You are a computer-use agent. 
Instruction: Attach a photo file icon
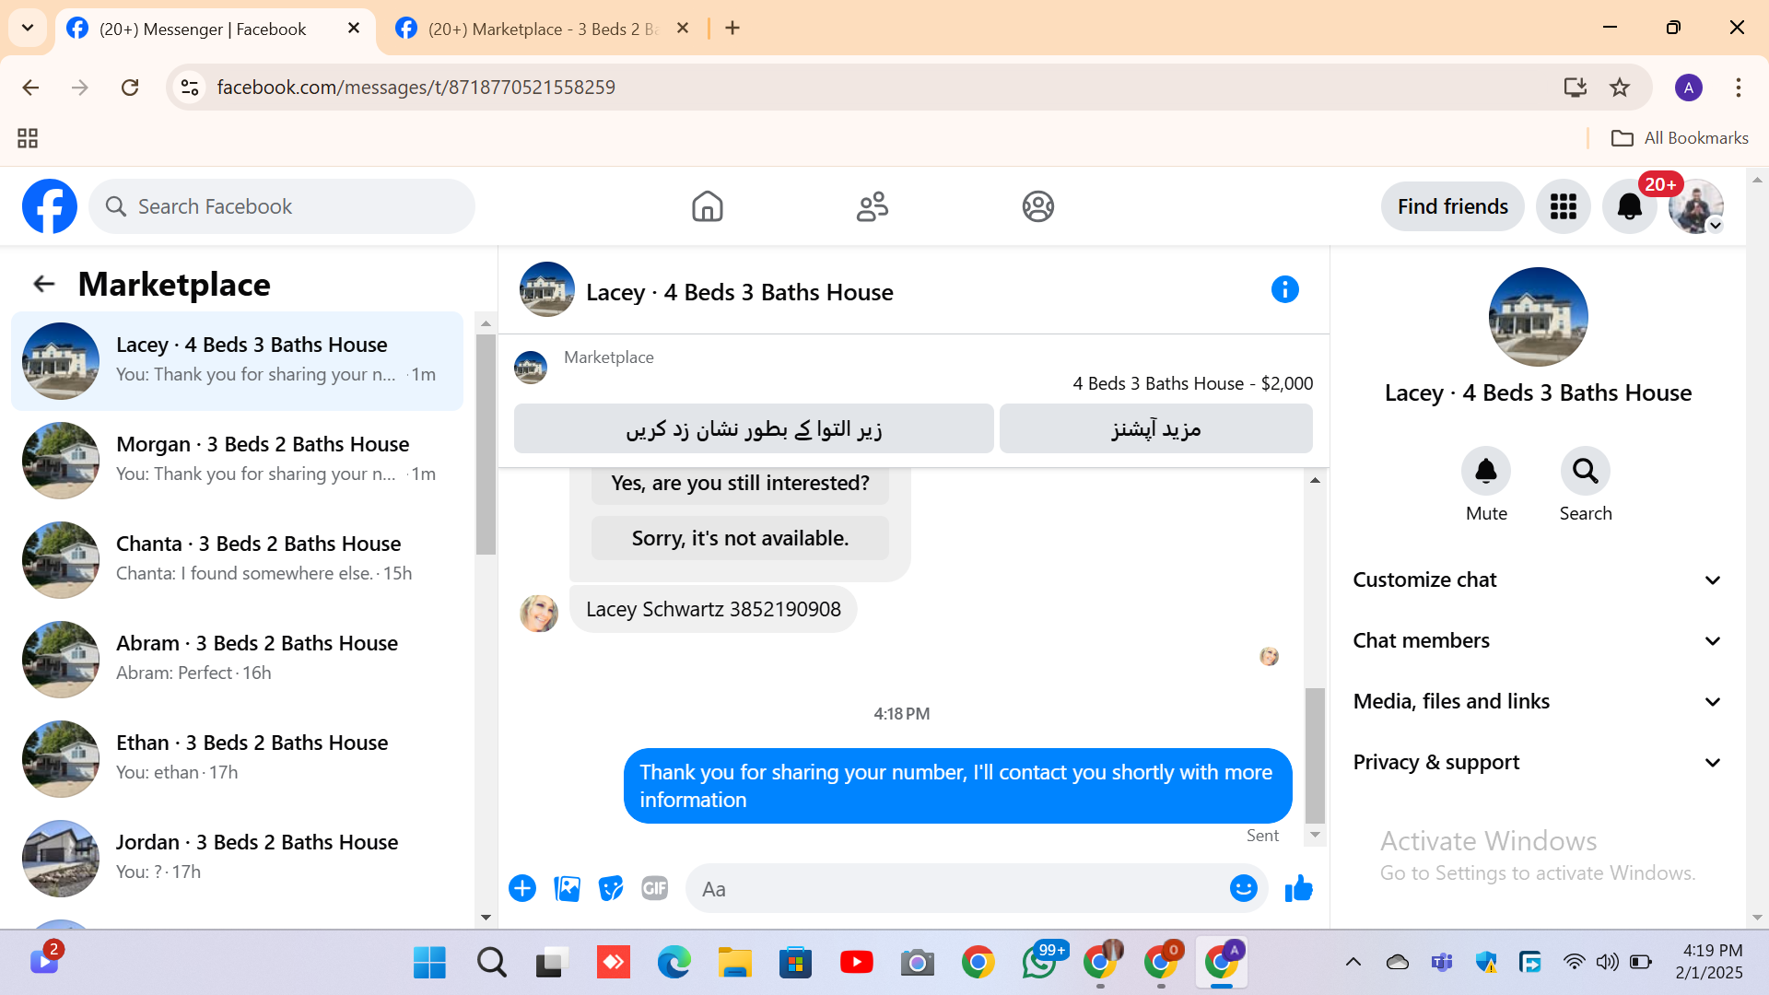pos(567,889)
